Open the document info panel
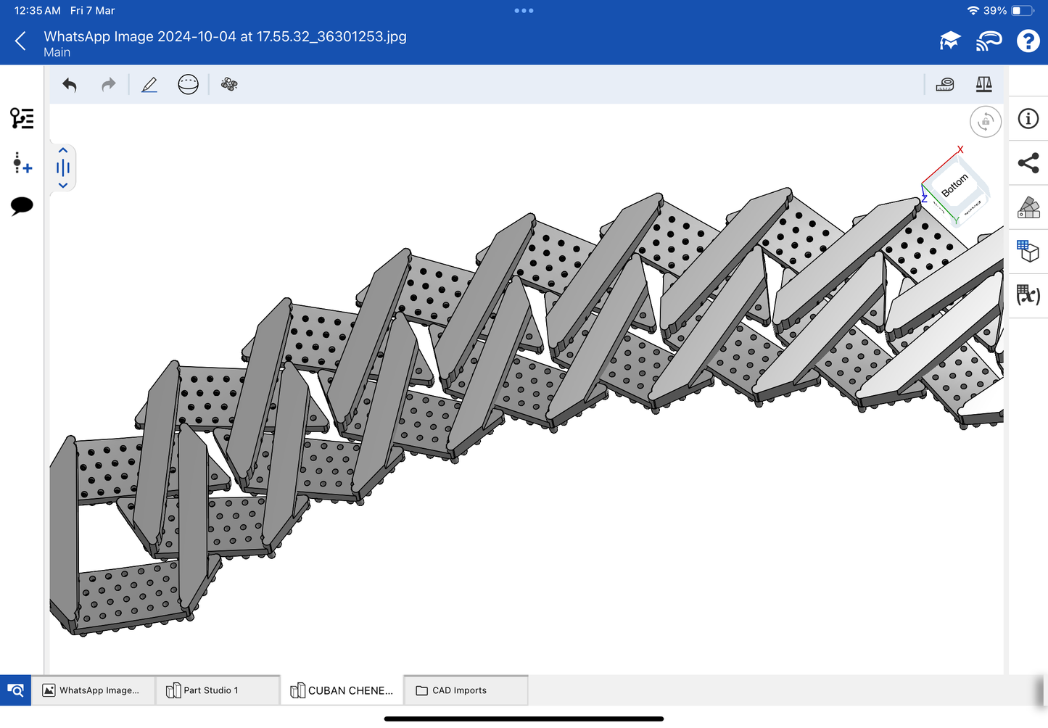This screenshot has width=1048, height=728. (1028, 119)
